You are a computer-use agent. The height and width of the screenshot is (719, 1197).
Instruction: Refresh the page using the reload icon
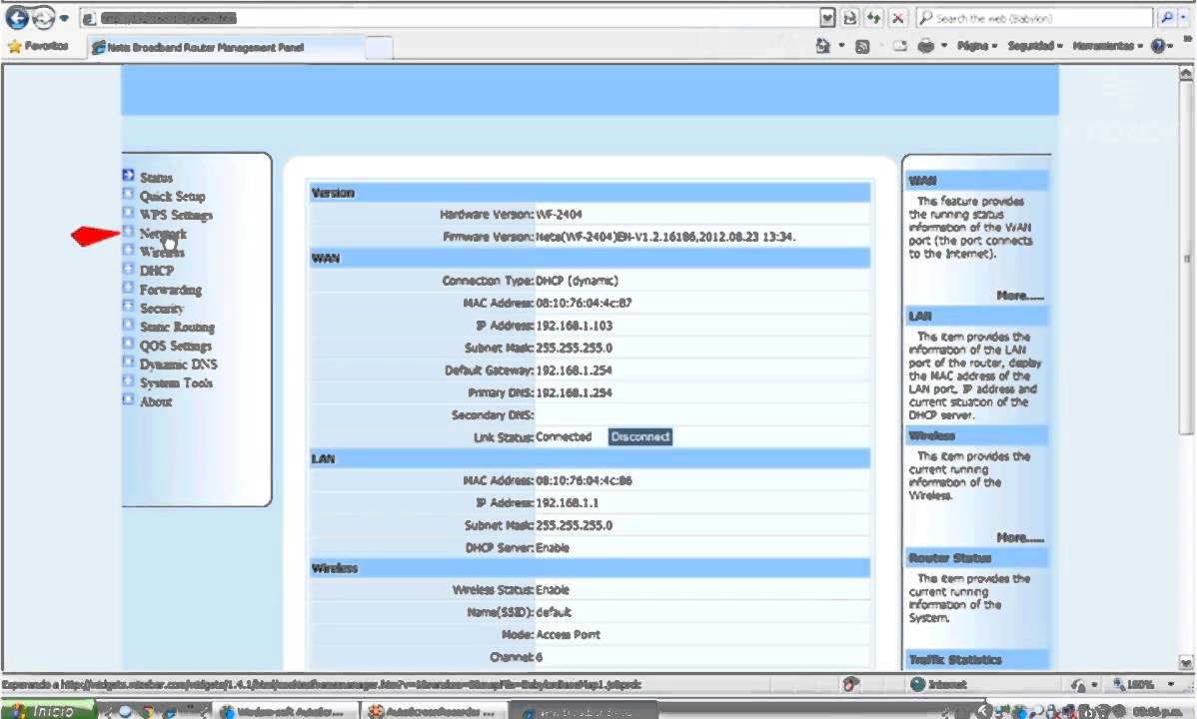pyautogui.click(x=873, y=18)
